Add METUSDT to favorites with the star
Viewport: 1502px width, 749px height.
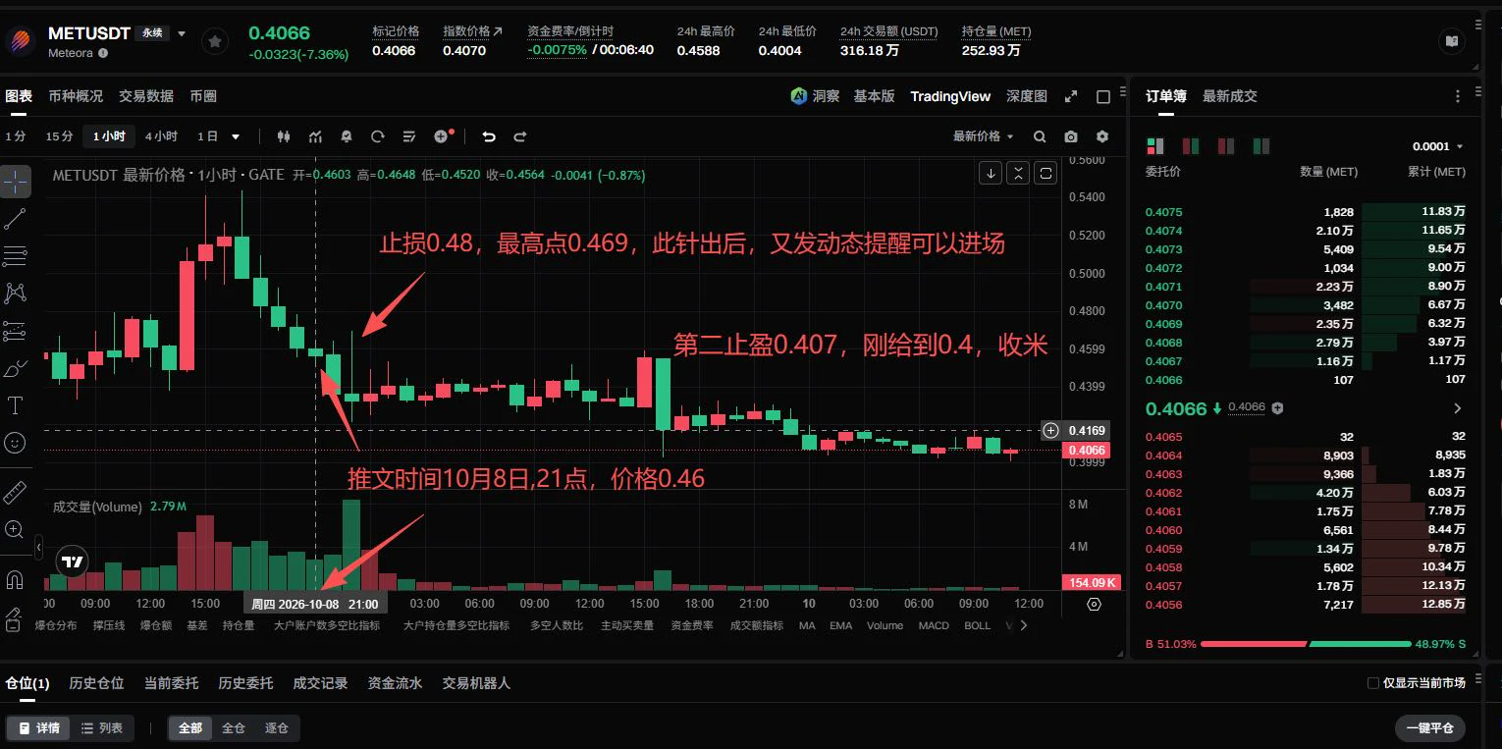214,41
